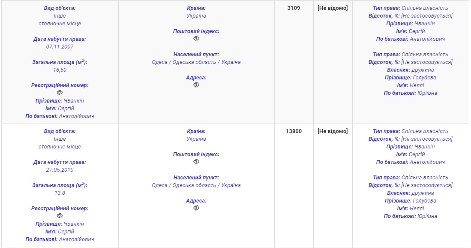Click hidden postal index icon in 07.11.2007 record
The image size is (471, 248).
pyautogui.click(x=196, y=39)
